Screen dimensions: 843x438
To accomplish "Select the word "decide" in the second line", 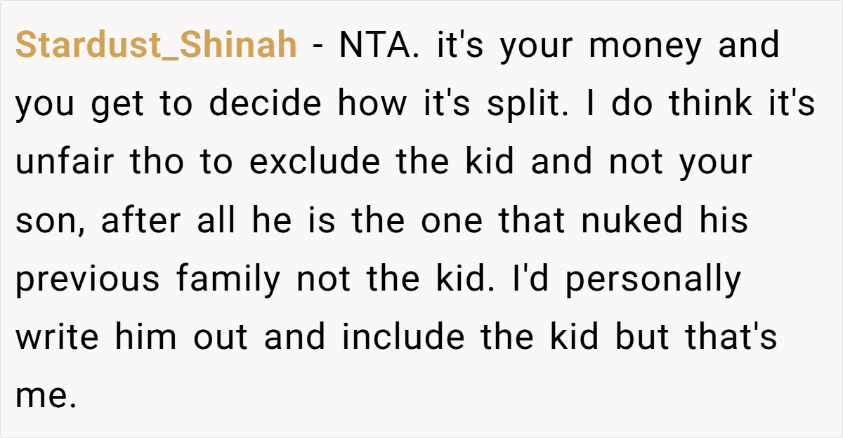I will pyautogui.click(x=267, y=103).
